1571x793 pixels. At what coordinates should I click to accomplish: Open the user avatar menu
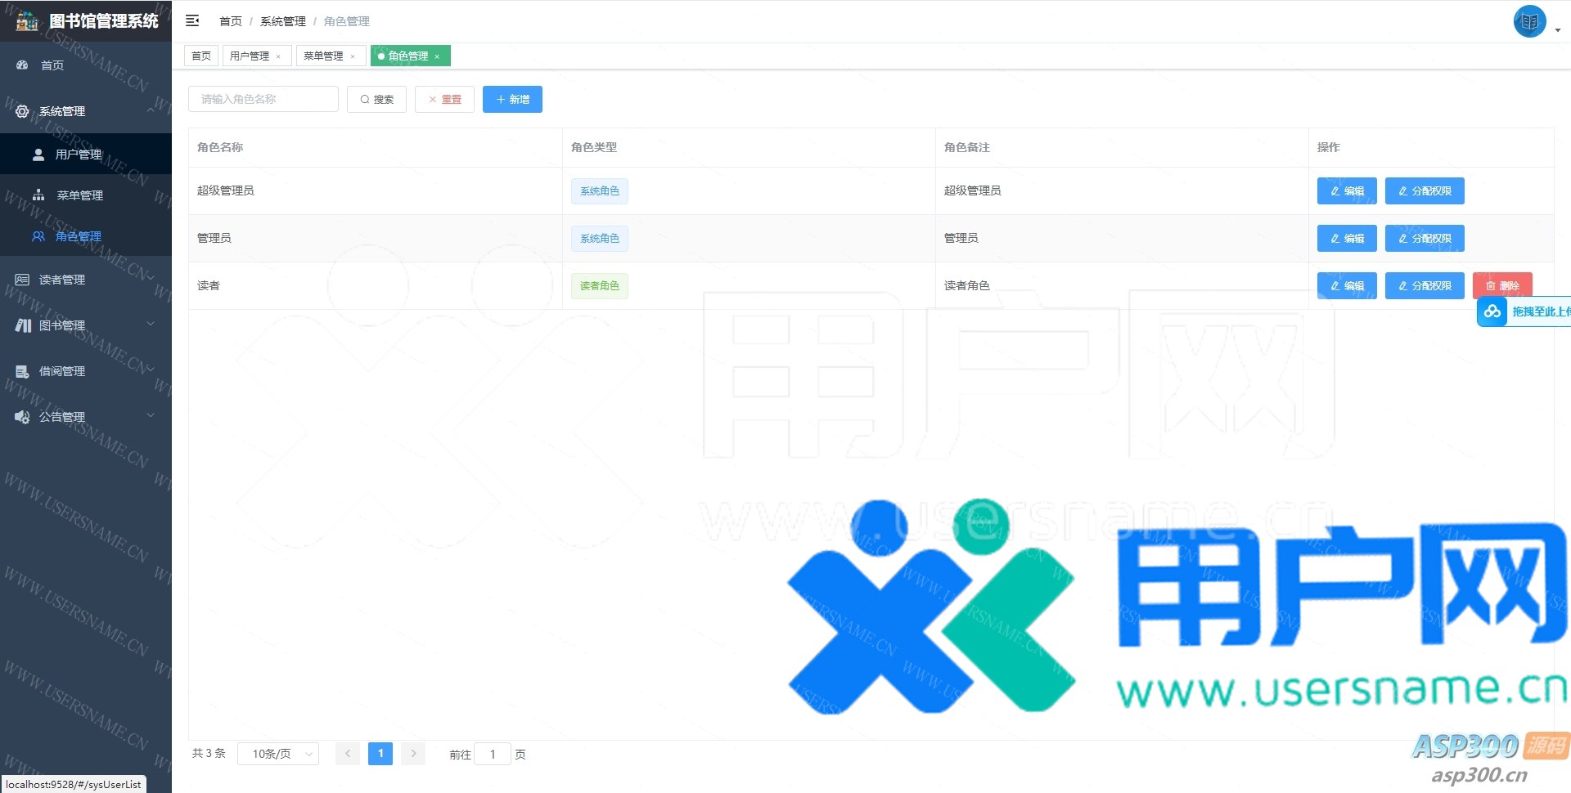pyautogui.click(x=1529, y=22)
